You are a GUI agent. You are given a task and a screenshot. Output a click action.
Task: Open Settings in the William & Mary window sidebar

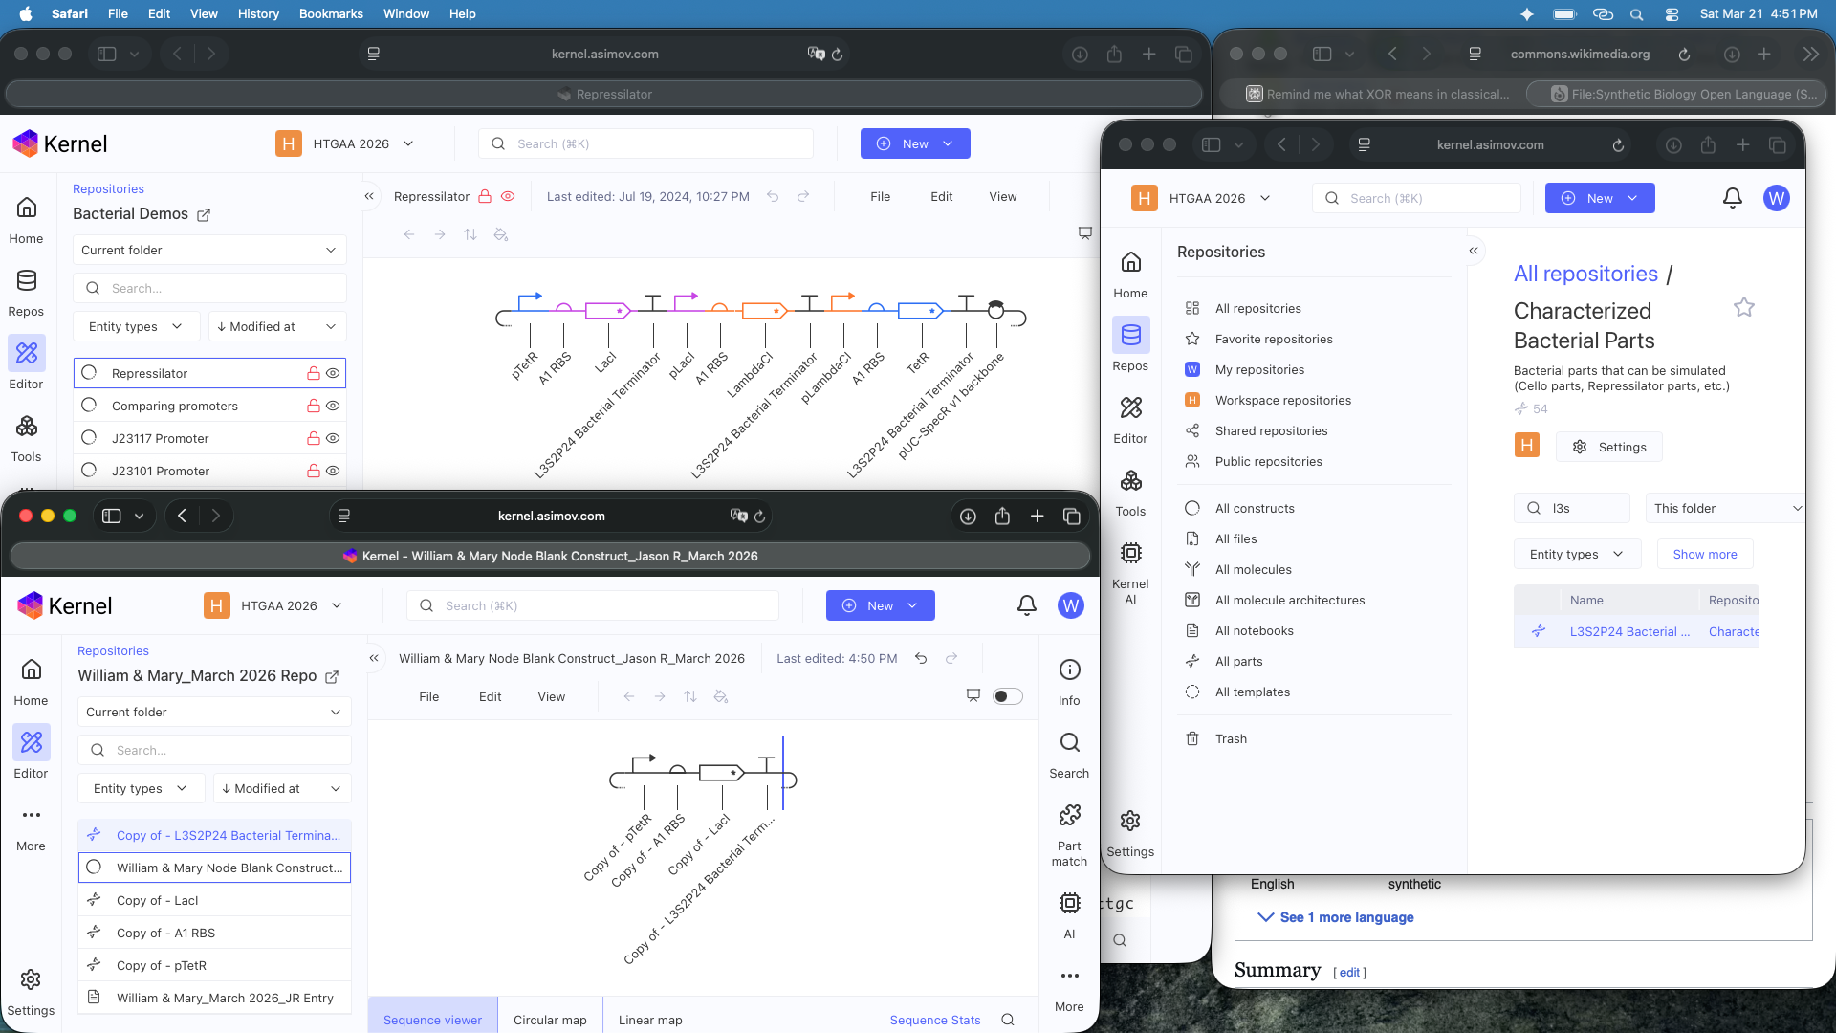tap(31, 991)
